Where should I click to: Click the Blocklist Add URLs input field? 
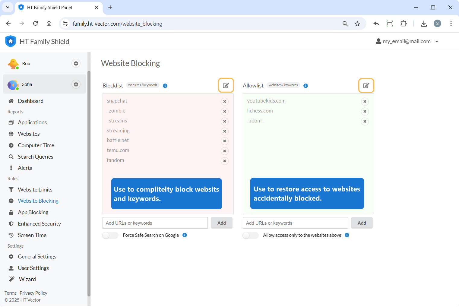tap(155, 223)
